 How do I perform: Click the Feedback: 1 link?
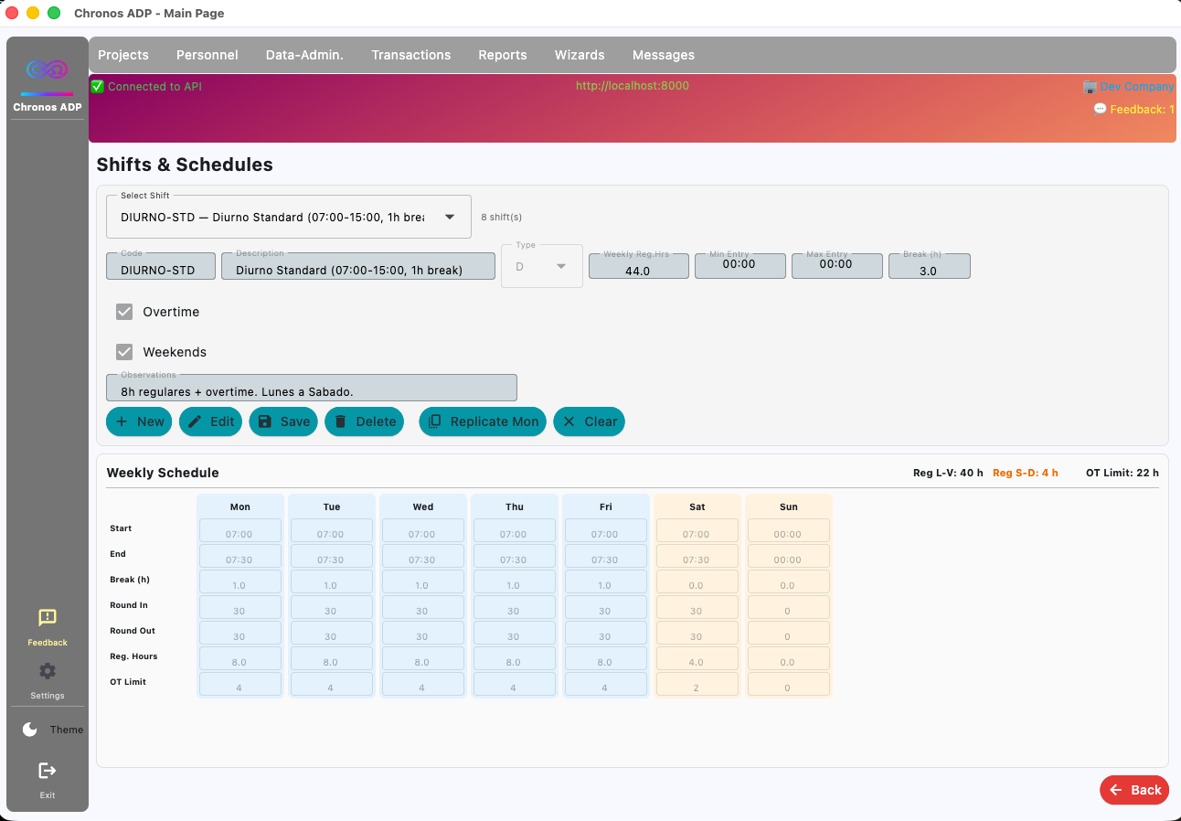(1143, 109)
